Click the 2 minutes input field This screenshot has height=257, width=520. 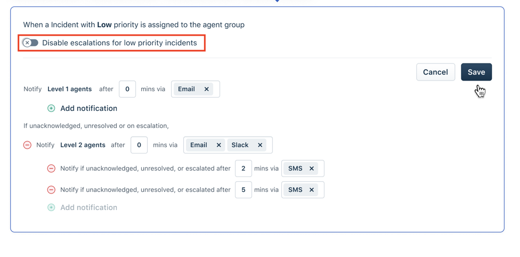tap(243, 168)
